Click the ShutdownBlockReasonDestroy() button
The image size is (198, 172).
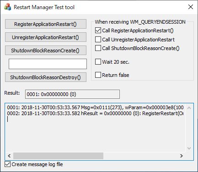pos(46,77)
